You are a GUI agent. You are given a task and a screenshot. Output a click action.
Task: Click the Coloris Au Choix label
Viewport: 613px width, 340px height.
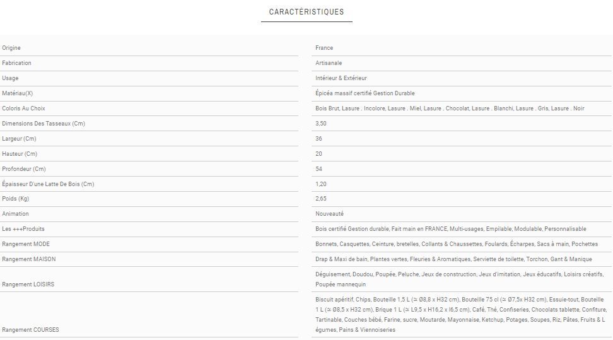(24, 108)
